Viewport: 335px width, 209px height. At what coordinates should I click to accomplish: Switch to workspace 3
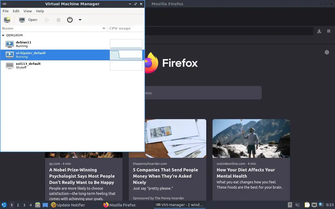pyautogui.click(x=24, y=205)
